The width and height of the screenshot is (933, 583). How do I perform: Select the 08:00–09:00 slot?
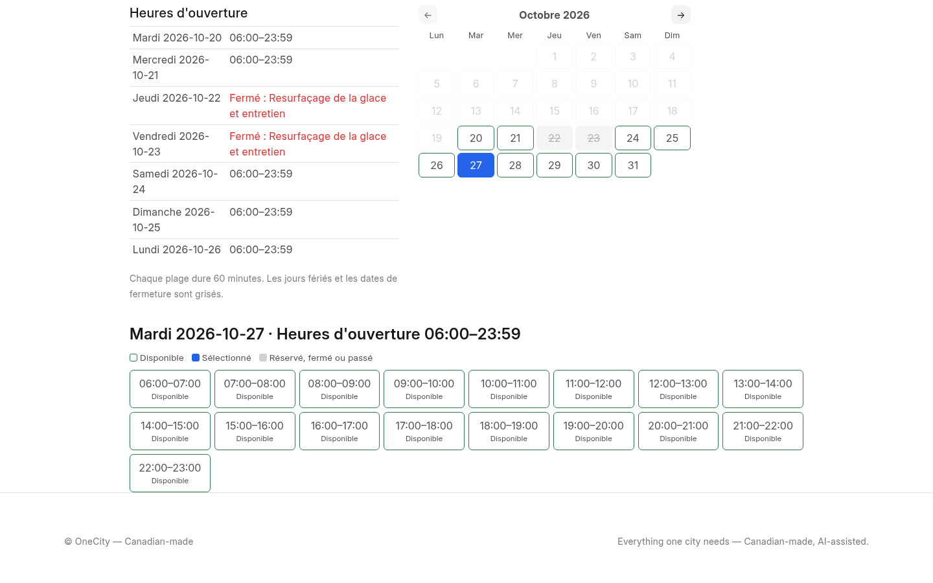[x=340, y=389]
